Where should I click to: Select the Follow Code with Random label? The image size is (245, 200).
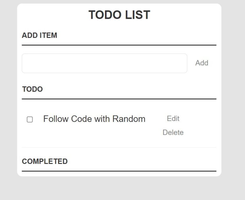[x=94, y=119]
